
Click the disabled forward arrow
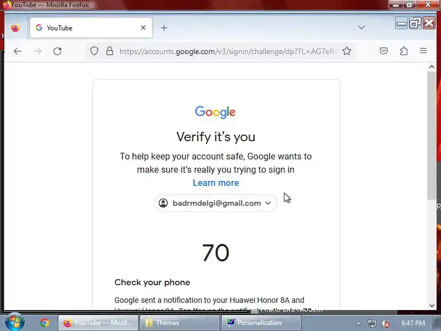pyautogui.click(x=37, y=51)
